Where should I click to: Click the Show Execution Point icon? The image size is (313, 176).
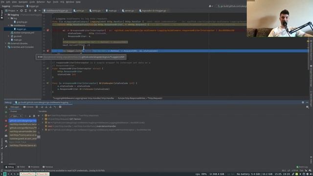37,107
